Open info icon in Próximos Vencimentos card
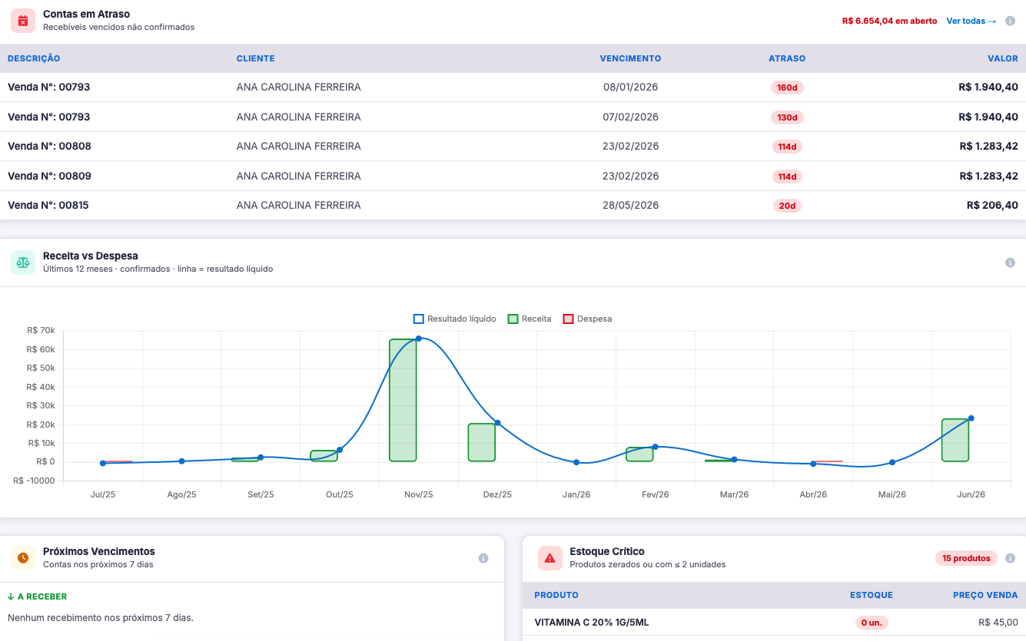This screenshot has width=1026, height=641. coord(483,558)
